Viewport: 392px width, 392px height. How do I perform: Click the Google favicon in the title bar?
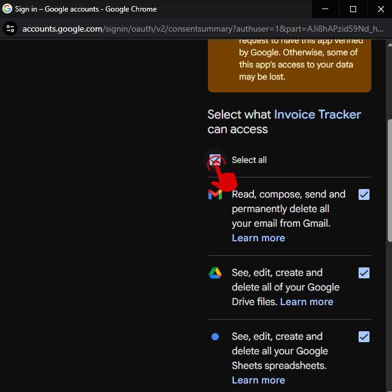pyautogui.click(x=7, y=9)
